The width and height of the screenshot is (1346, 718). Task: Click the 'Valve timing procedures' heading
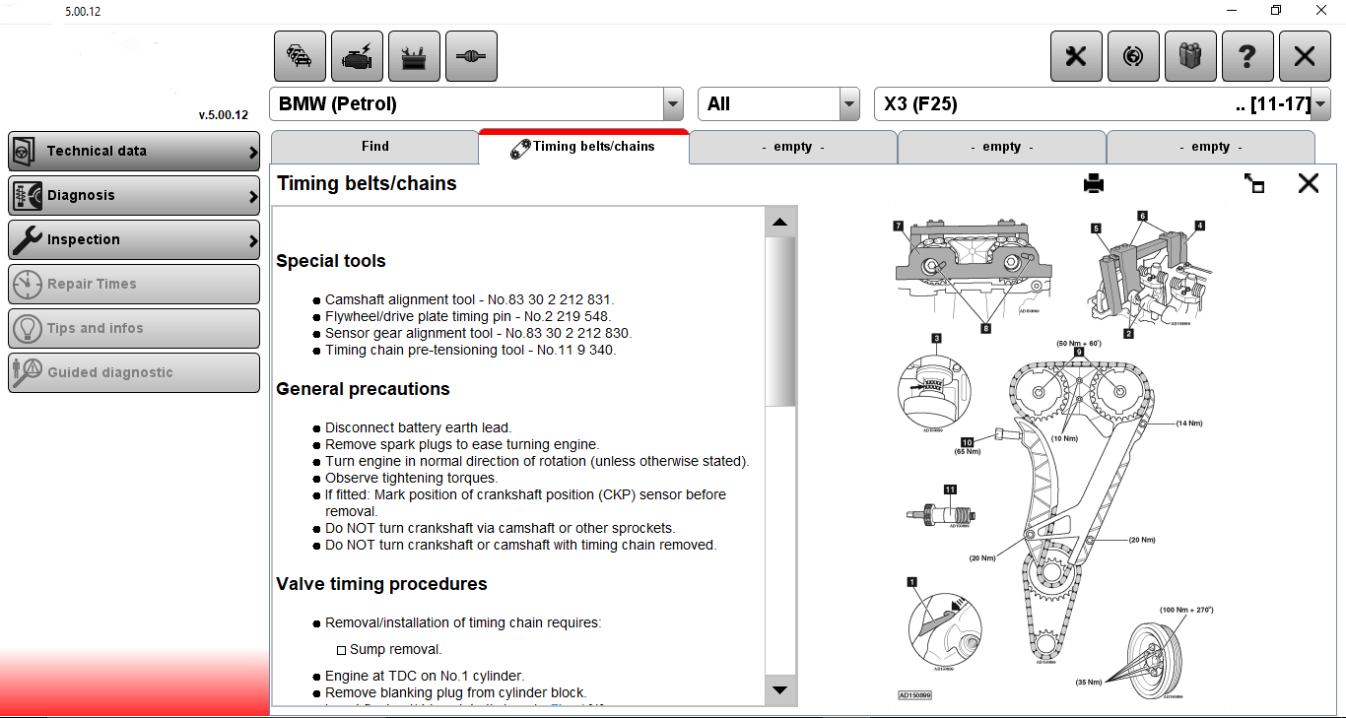tap(381, 584)
